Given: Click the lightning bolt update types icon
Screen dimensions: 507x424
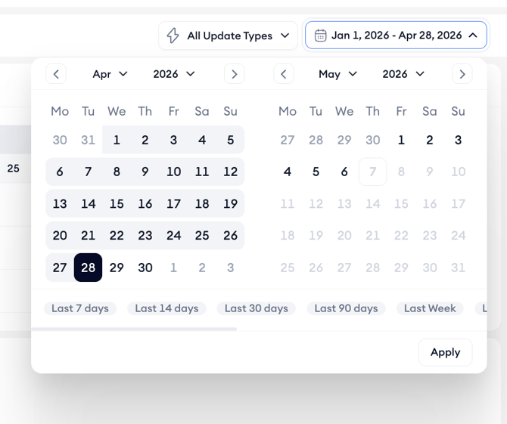Looking at the screenshot, I should [173, 36].
